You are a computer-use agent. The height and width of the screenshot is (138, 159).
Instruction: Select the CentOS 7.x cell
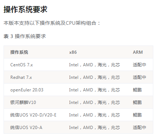[x=21, y=65]
